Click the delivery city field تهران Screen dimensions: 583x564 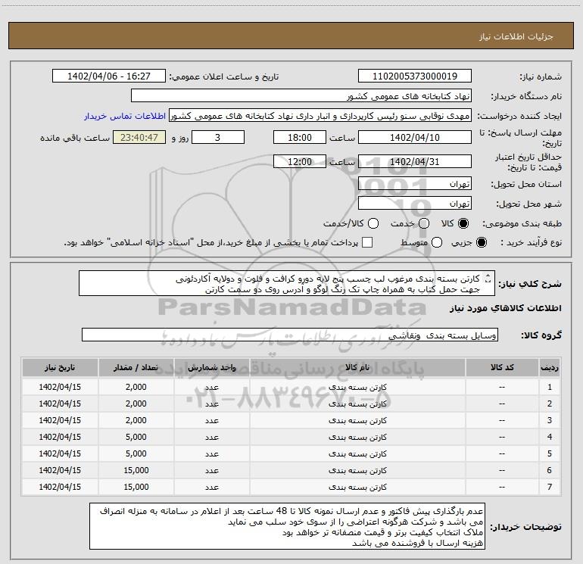[415, 204]
